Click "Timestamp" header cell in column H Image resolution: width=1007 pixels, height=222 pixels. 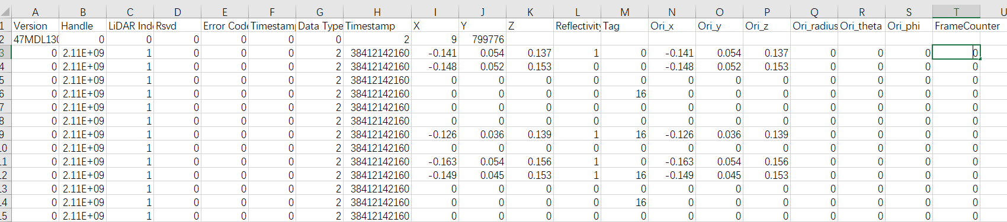tap(377, 25)
